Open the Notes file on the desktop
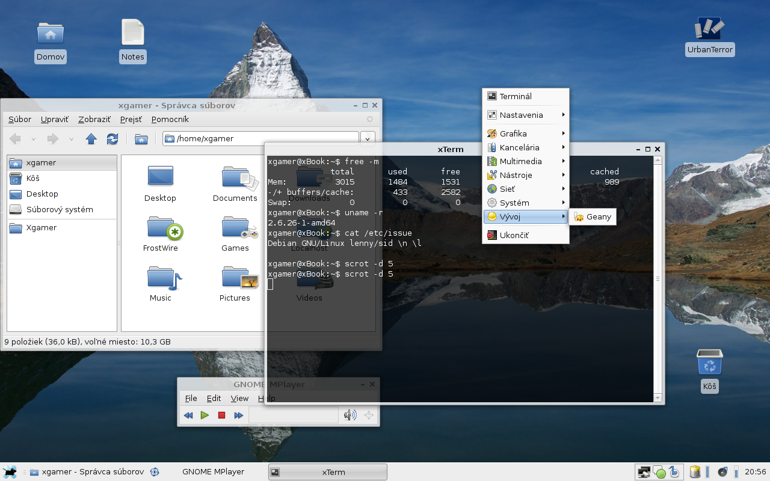Viewport: 770px width, 481px height. [133, 41]
